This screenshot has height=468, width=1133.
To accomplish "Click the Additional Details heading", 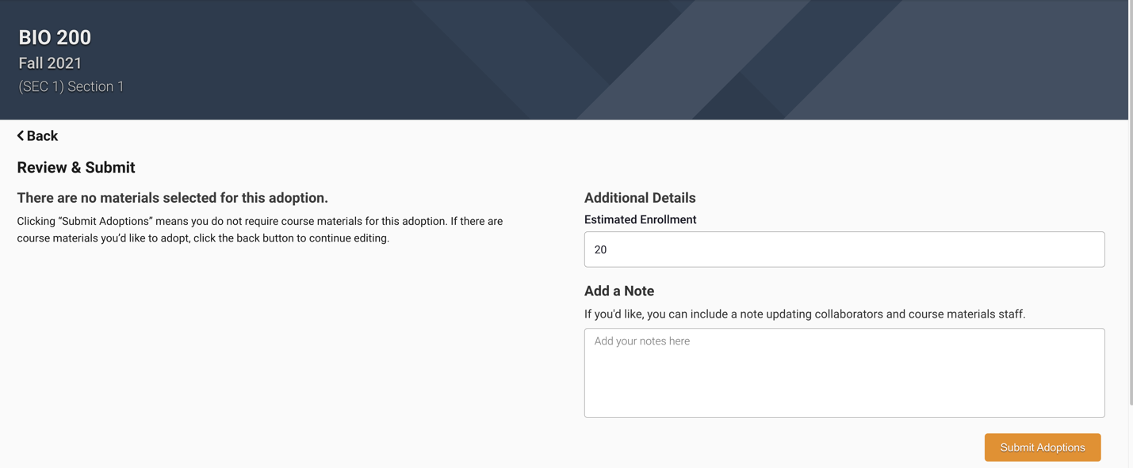I will click(640, 198).
